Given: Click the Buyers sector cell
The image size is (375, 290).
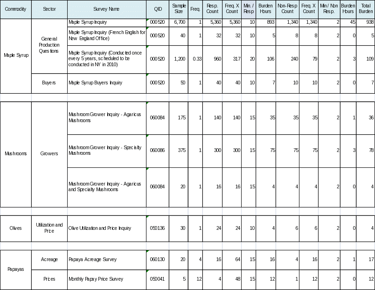Looking at the screenshot, I should coord(49,83).
